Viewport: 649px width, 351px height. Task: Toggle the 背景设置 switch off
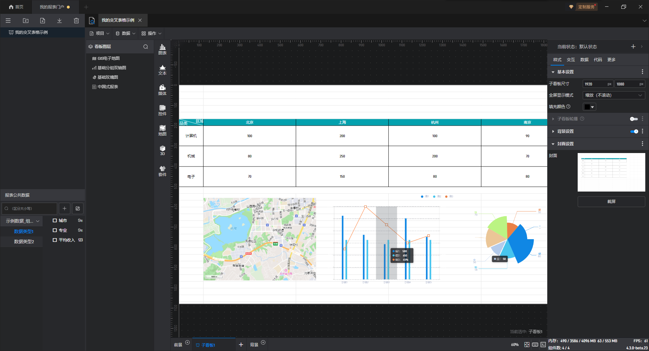coord(634,131)
